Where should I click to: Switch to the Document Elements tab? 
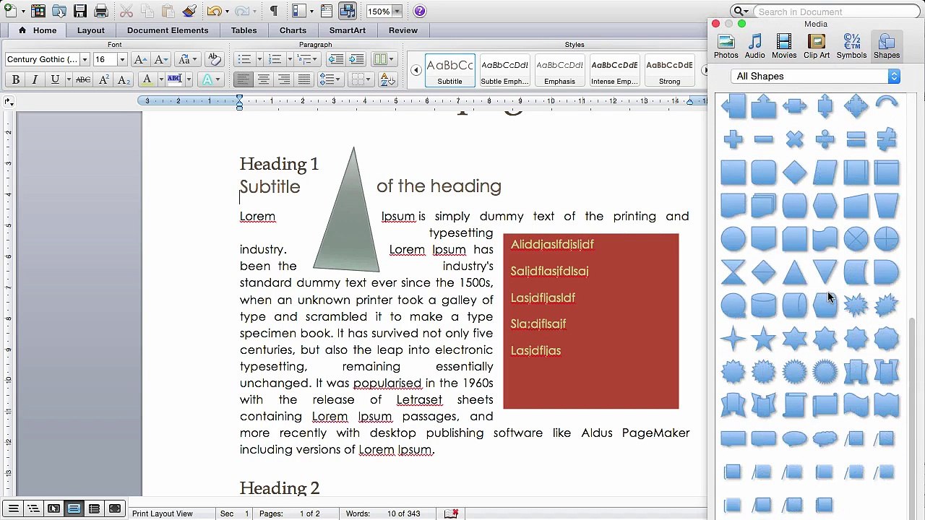(168, 30)
